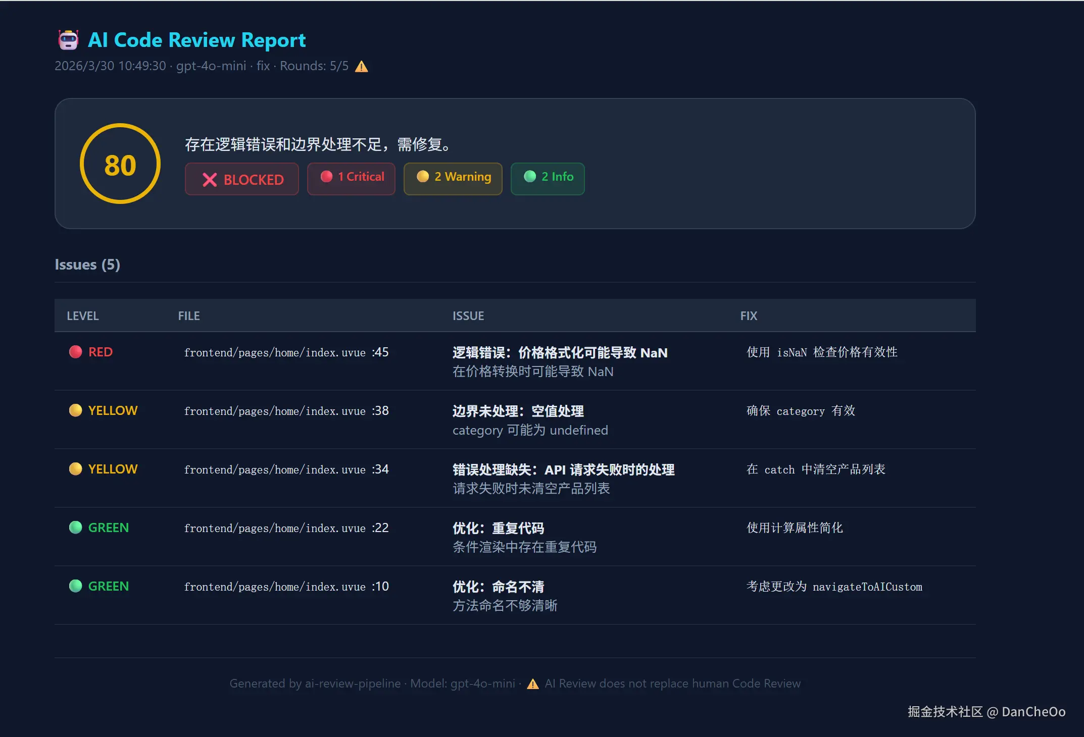Click the ISSUE column header
The image size is (1084, 737).
coord(468,316)
